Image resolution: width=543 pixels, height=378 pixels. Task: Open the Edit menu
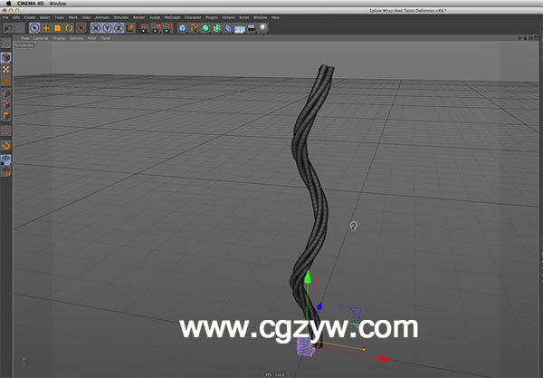click(16, 17)
